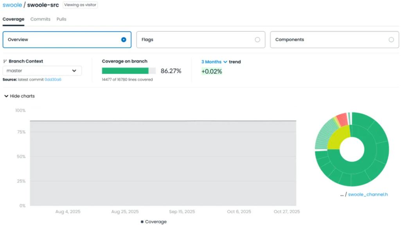Open the master branch dropdown
This screenshot has width=401, height=225.
pyautogui.click(x=42, y=71)
